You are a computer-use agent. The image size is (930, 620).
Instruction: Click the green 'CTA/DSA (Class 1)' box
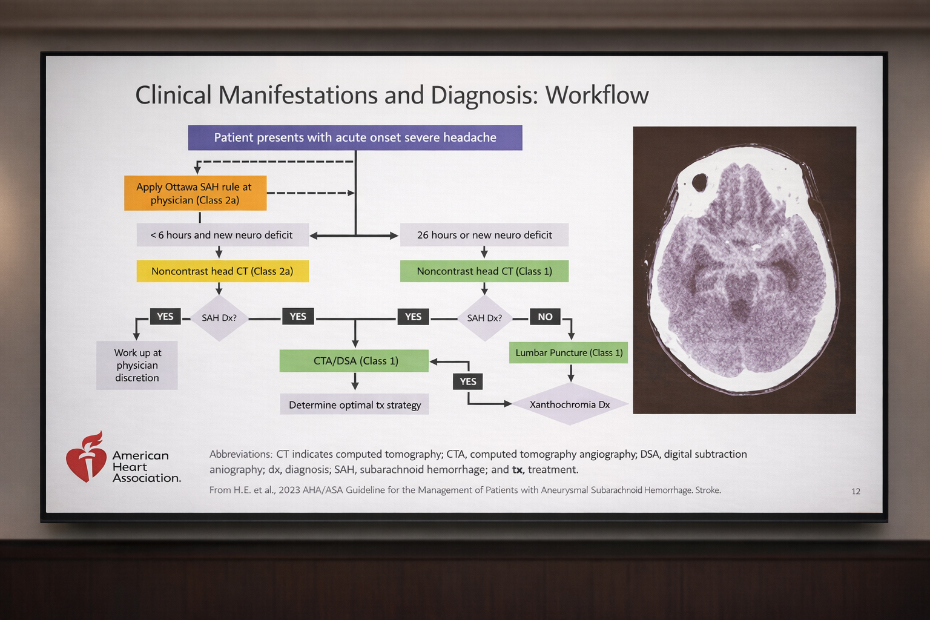[x=354, y=361]
